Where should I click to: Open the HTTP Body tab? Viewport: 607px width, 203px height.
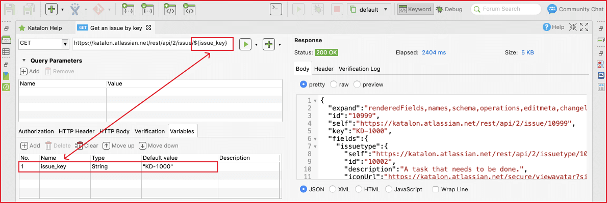[115, 131]
